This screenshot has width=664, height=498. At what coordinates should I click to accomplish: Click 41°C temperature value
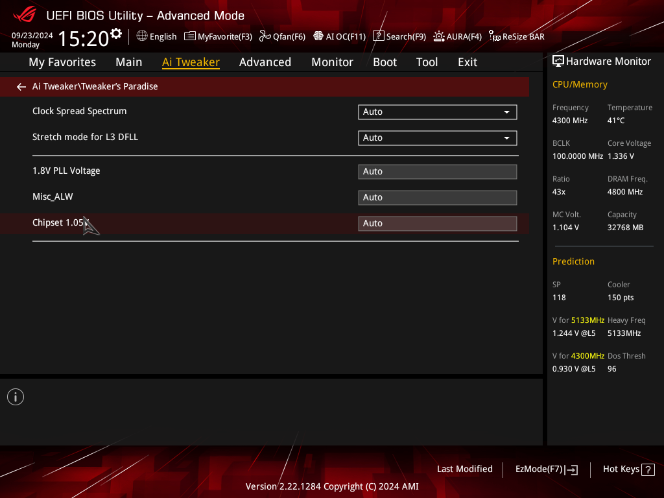click(616, 121)
